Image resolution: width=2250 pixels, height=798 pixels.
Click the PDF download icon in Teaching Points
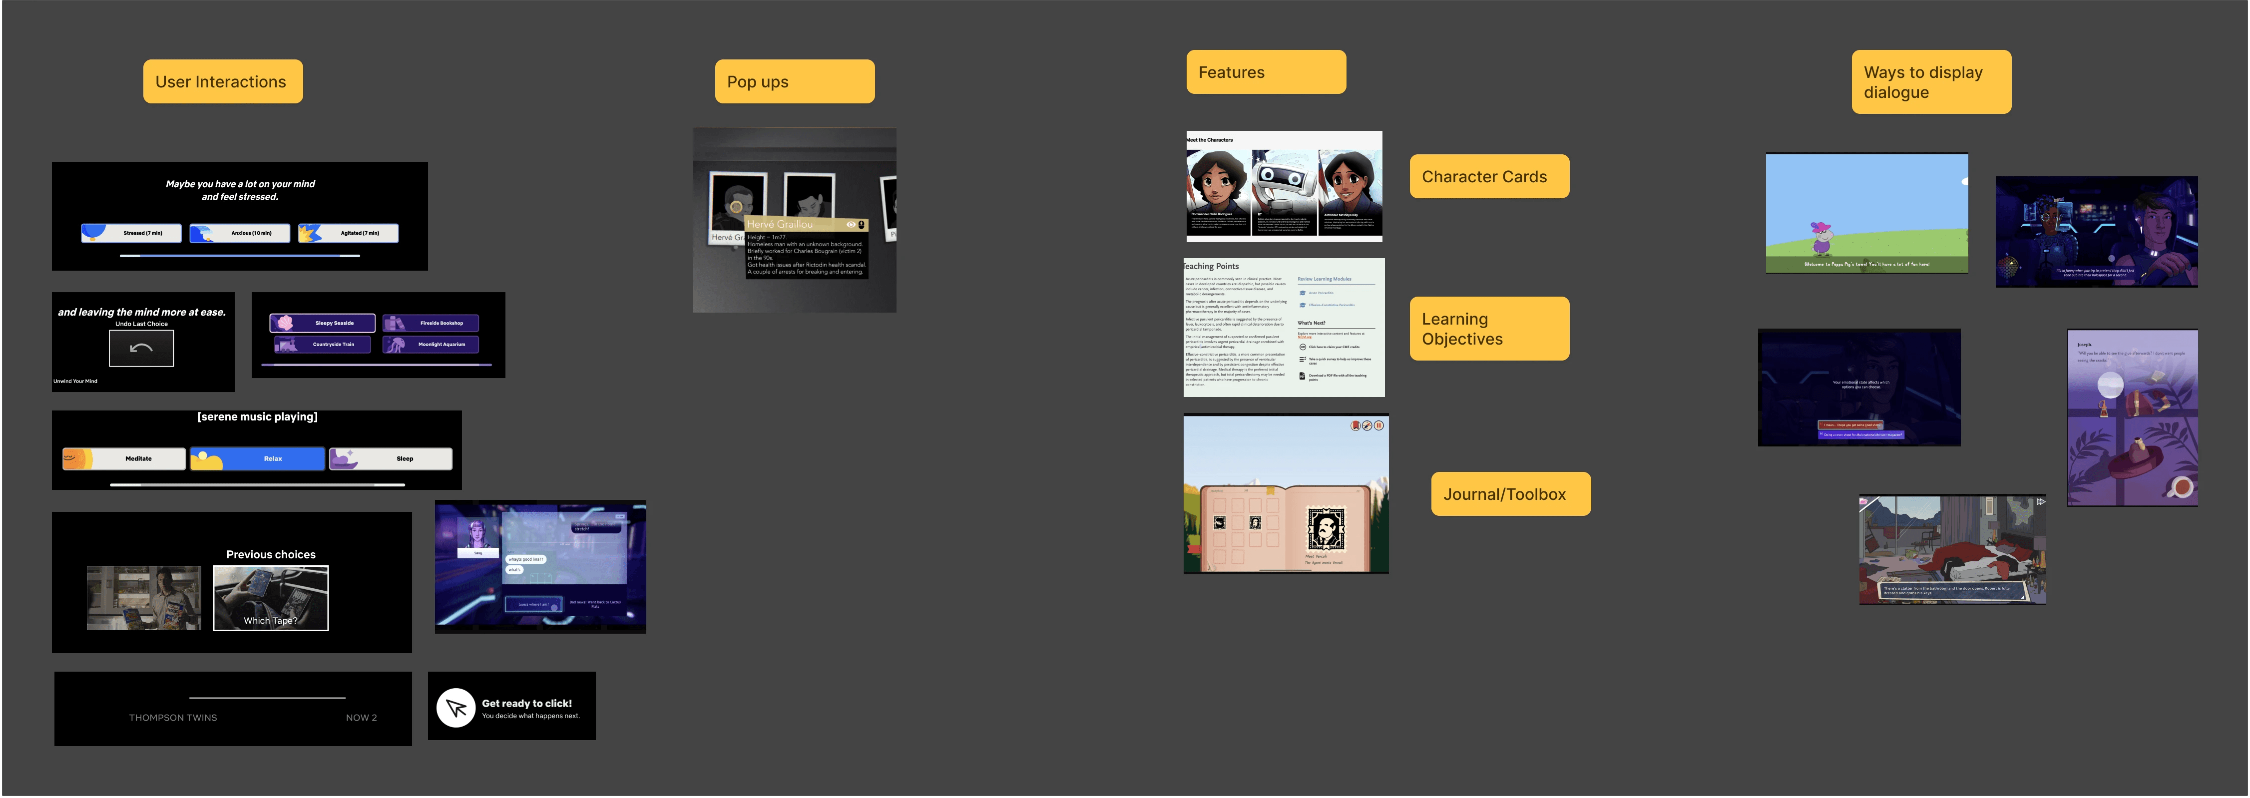(1303, 377)
